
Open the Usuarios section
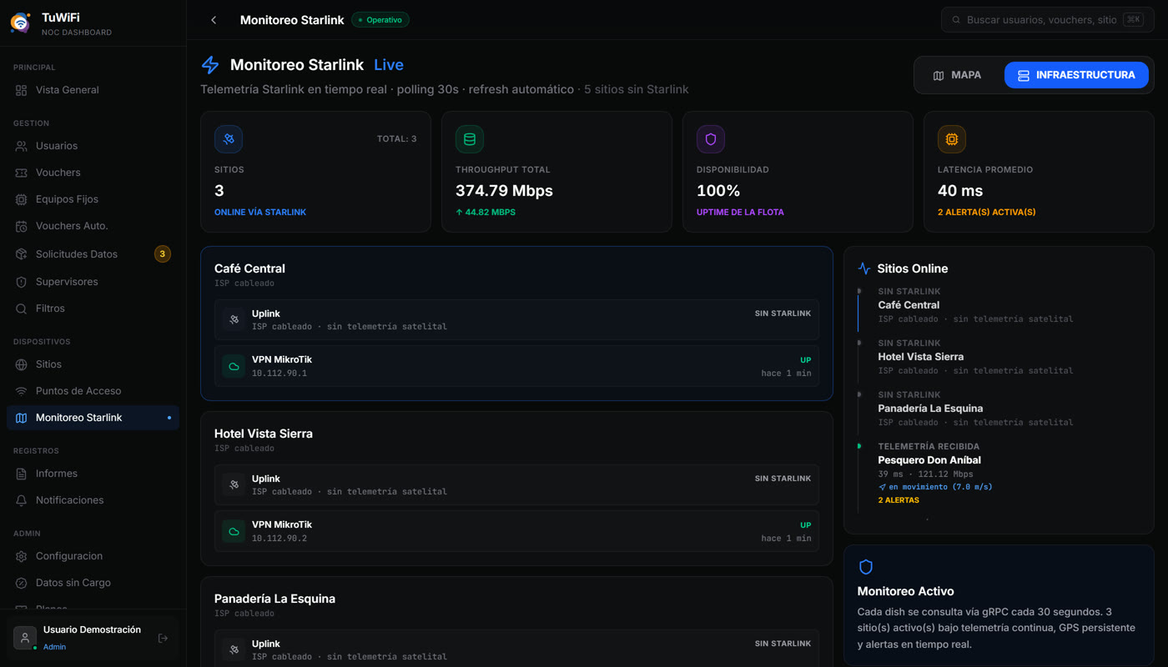pyautogui.click(x=93, y=146)
